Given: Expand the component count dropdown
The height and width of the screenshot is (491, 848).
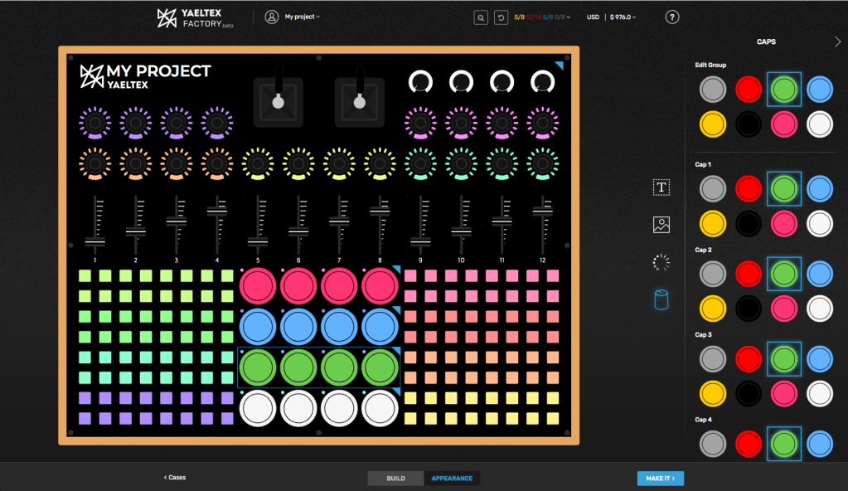Looking at the screenshot, I should click(x=543, y=17).
